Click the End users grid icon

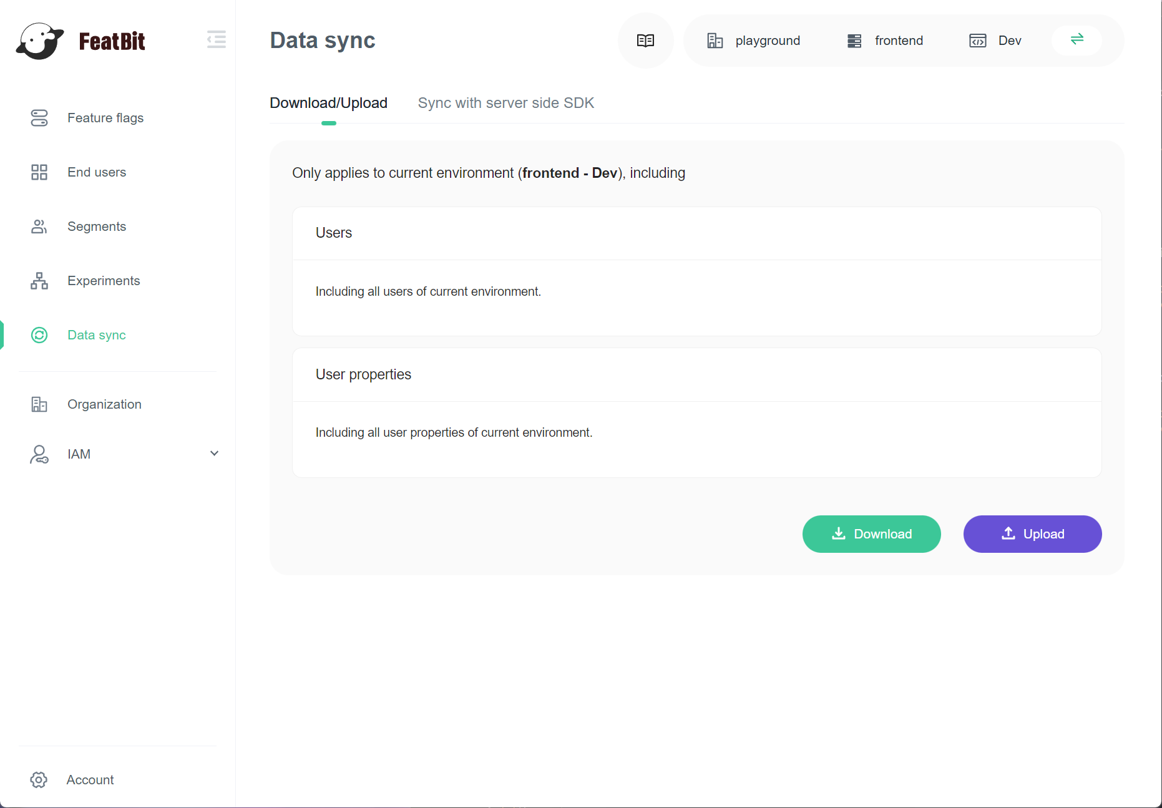[39, 172]
